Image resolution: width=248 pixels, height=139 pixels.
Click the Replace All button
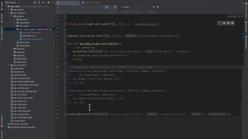click(x=138, y=12)
